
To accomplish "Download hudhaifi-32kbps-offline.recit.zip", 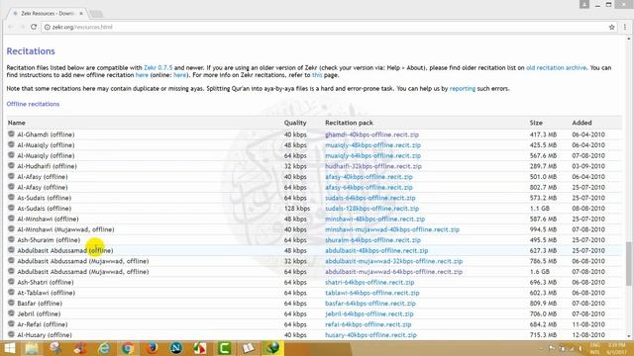I will coord(373,166).
